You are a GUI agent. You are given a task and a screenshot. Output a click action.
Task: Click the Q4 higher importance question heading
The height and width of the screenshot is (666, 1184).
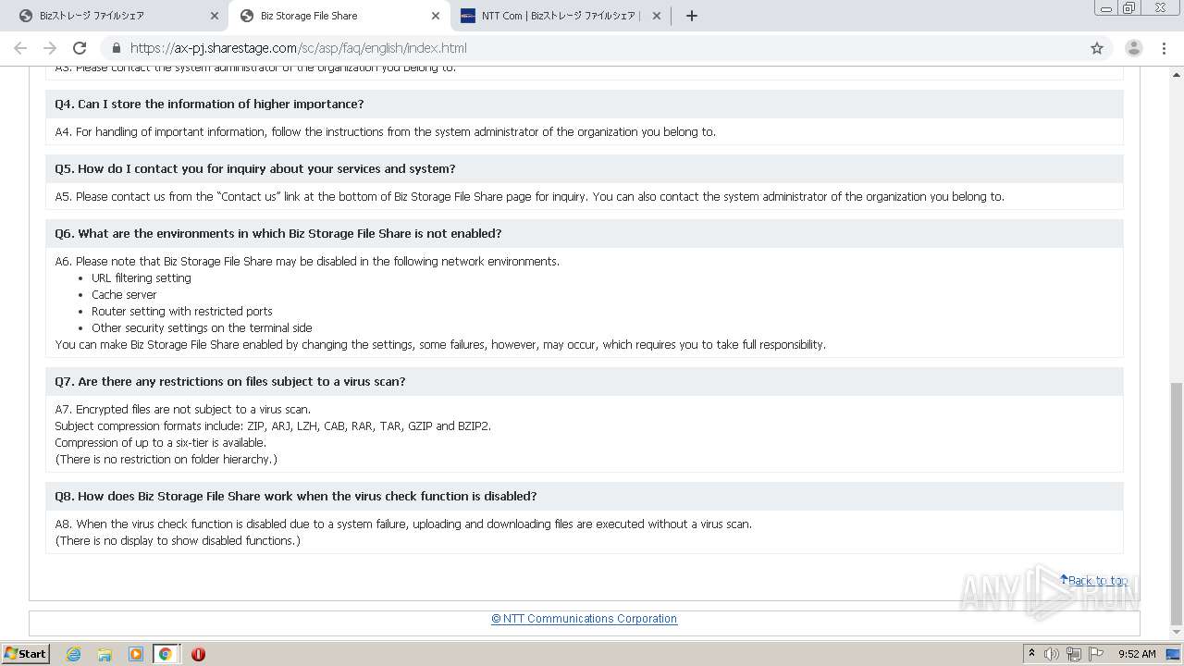click(x=209, y=104)
